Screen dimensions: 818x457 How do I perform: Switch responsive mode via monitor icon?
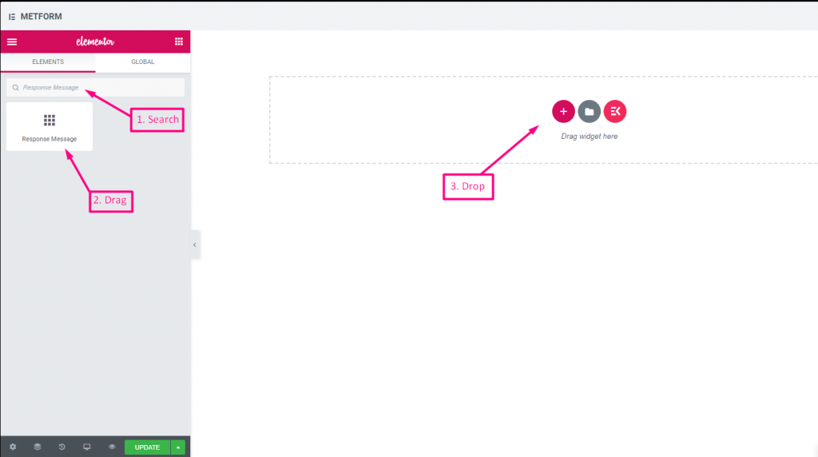tap(86, 447)
